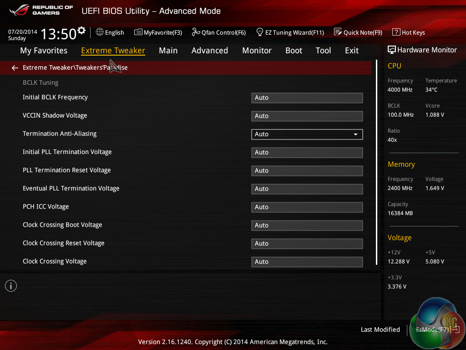Click the Qfan Control fan icon
The image size is (466, 350).
(x=196, y=32)
